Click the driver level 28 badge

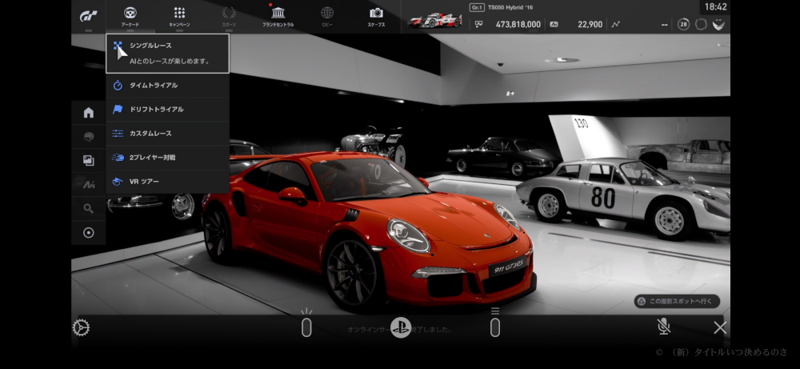pos(684,24)
